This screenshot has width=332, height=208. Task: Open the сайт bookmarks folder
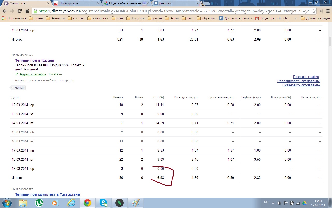(x=118, y=18)
